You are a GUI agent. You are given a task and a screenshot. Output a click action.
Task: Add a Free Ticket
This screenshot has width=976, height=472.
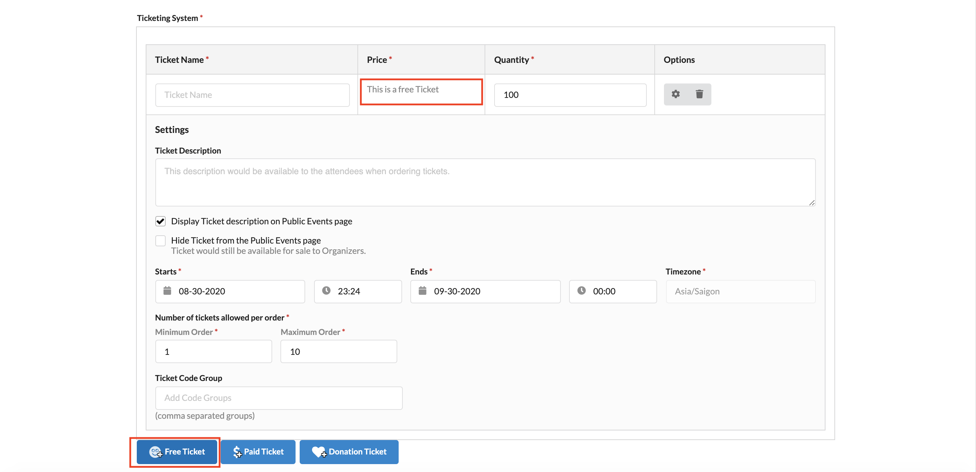click(177, 451)
